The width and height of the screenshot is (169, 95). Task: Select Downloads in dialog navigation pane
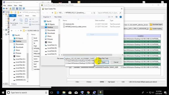point(51,33)
